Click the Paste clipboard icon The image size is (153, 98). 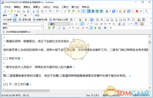point(42,11)
